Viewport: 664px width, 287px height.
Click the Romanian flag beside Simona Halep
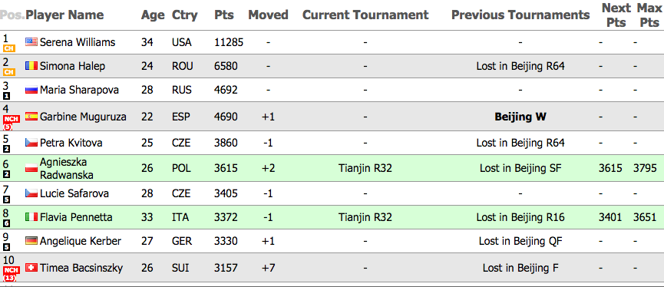coord(31,66)
